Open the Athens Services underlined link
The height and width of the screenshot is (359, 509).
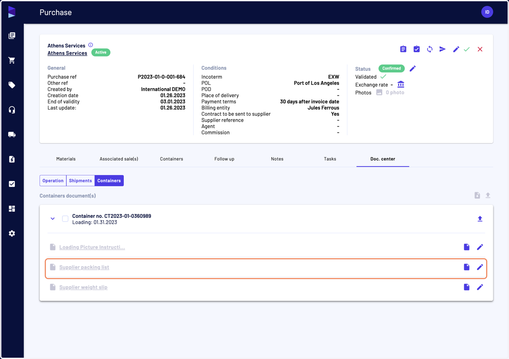pos(67,53)
